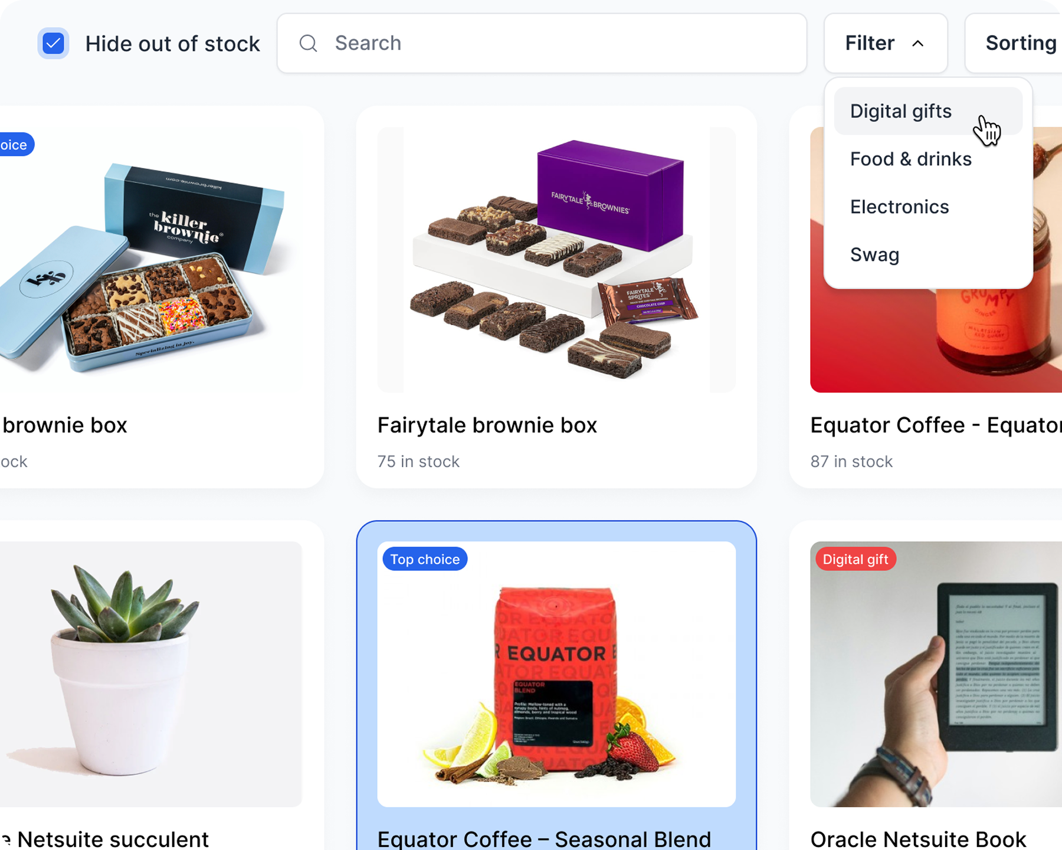
Task: Select the Fairytale brownies product image
Action: click(556, 260)
